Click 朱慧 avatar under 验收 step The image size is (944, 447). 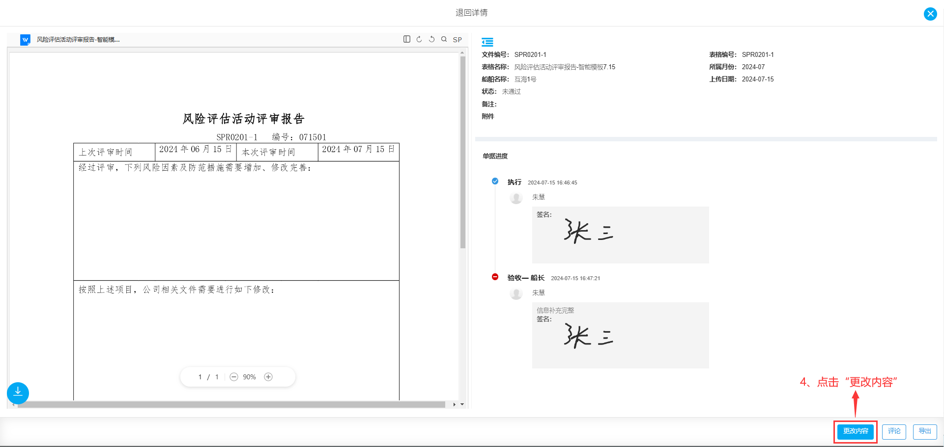click(x=516, y=293)
